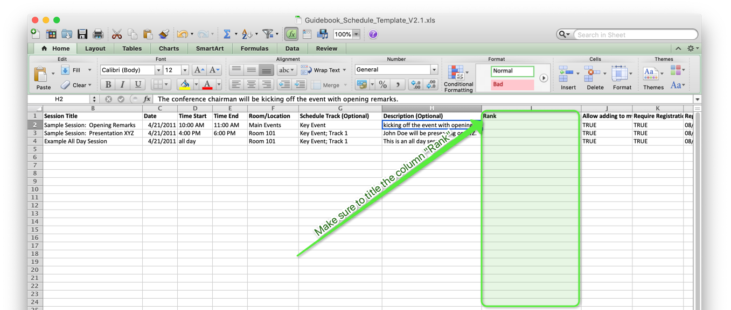Toggle Bold formatting
Viewport: 731px width, 310px height.
tap(108, 84)
